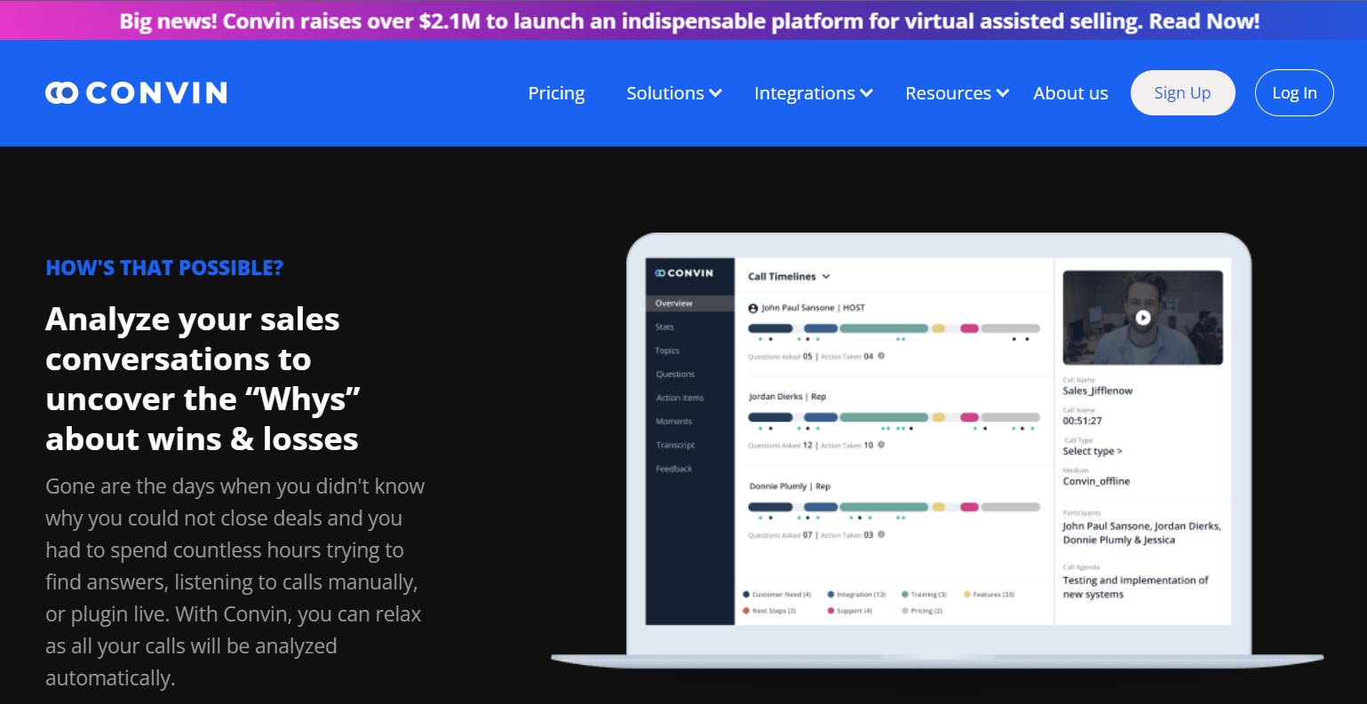Toggle the Customer Need legend filter

click(777, 594)
